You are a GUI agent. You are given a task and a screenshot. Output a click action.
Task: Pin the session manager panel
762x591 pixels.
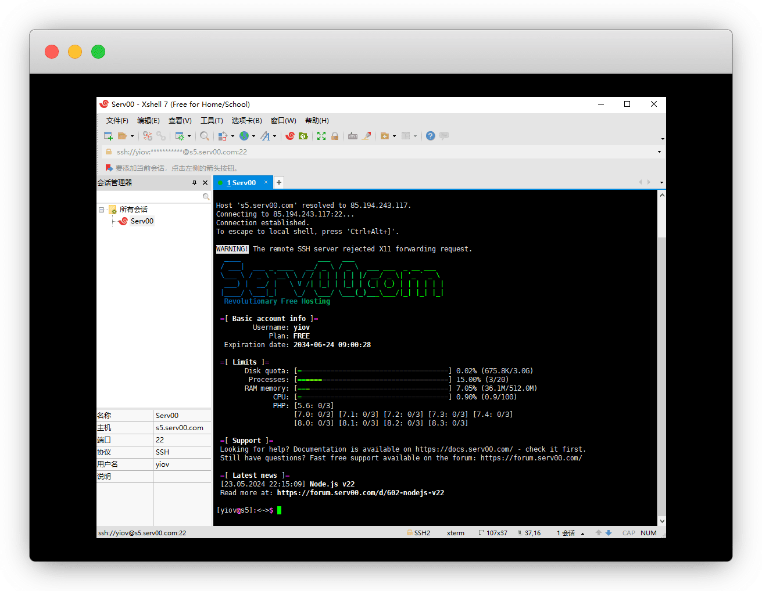pos(194,183)
